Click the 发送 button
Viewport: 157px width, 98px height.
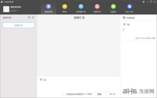click(99, 94)
